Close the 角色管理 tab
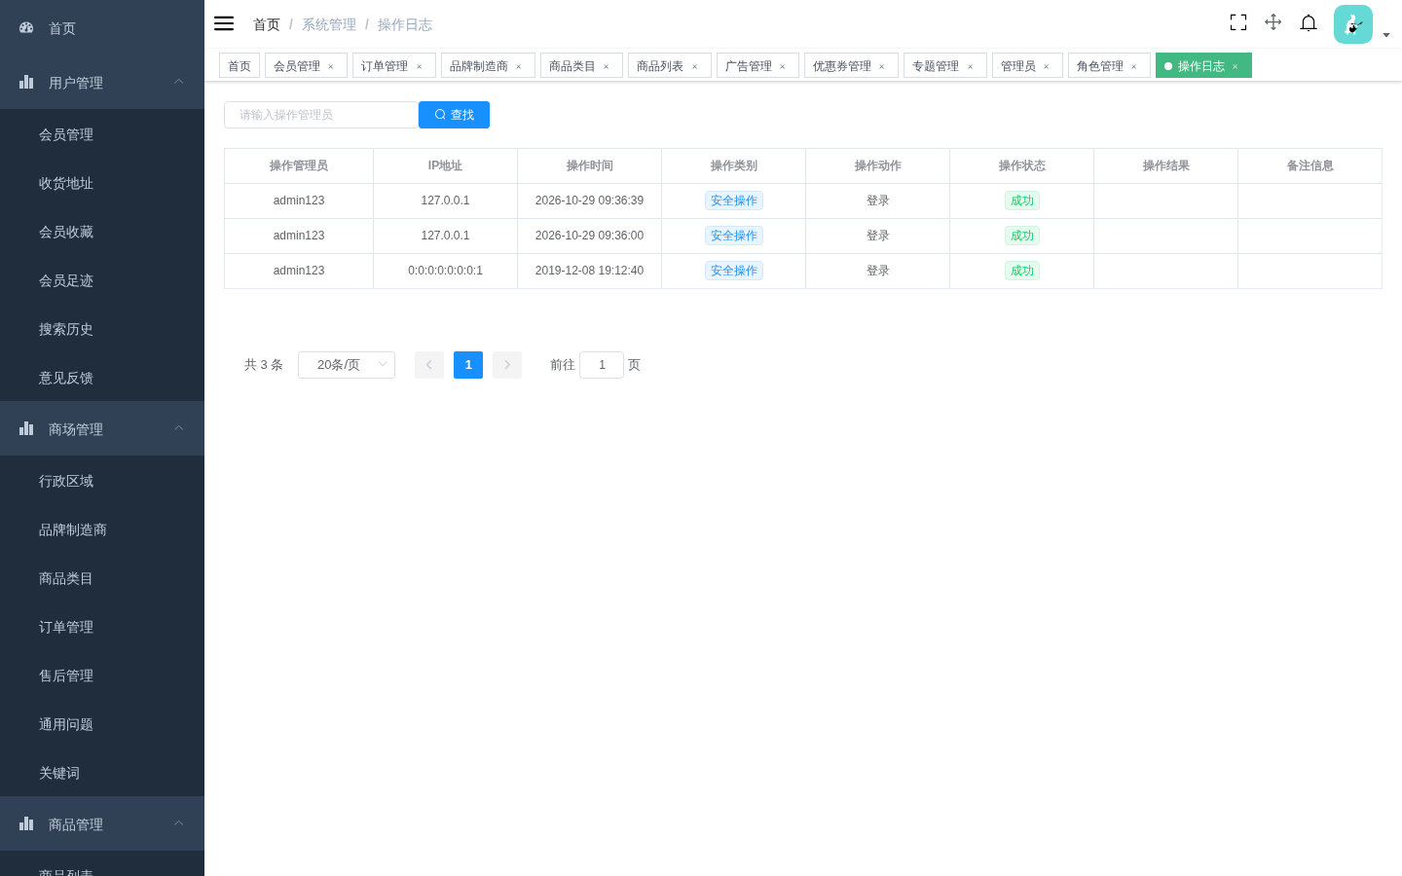Image resolution: width=1402 pixels, height=876 pixels. coord(1134,66)
